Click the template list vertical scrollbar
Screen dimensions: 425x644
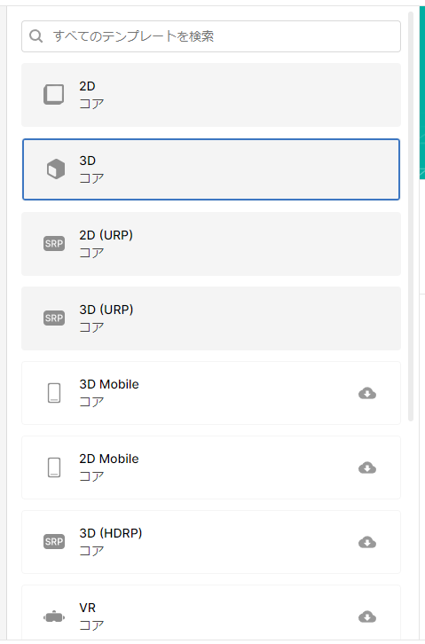coord(411,216)
